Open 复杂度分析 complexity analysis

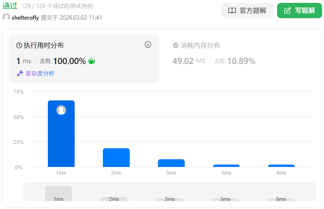40,74
